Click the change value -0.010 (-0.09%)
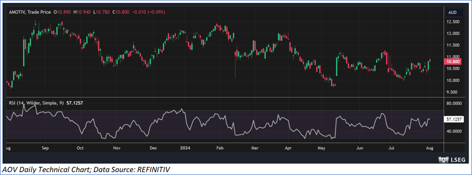Screen dimensions: 472x175 [x=149, y=12]
